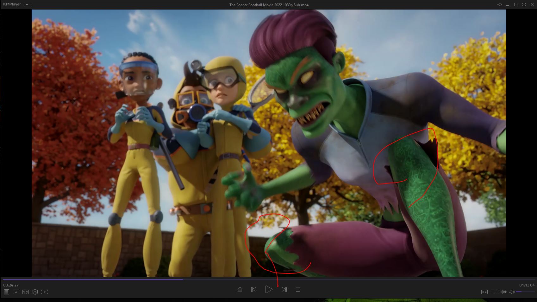Skip to the previous track
The width and height of the screenshot is (537, 302).
click(x=254, y=289)
